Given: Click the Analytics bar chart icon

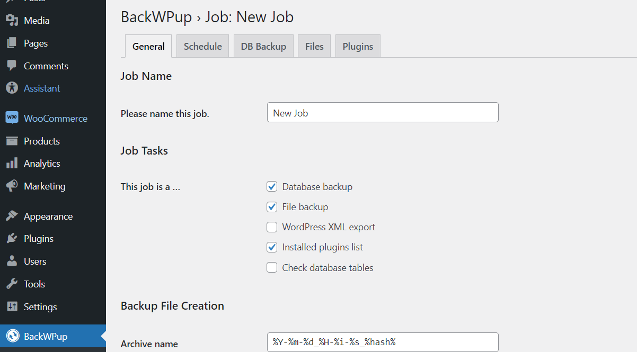Looking at the screenshot, I should click(x=12, y=164).
